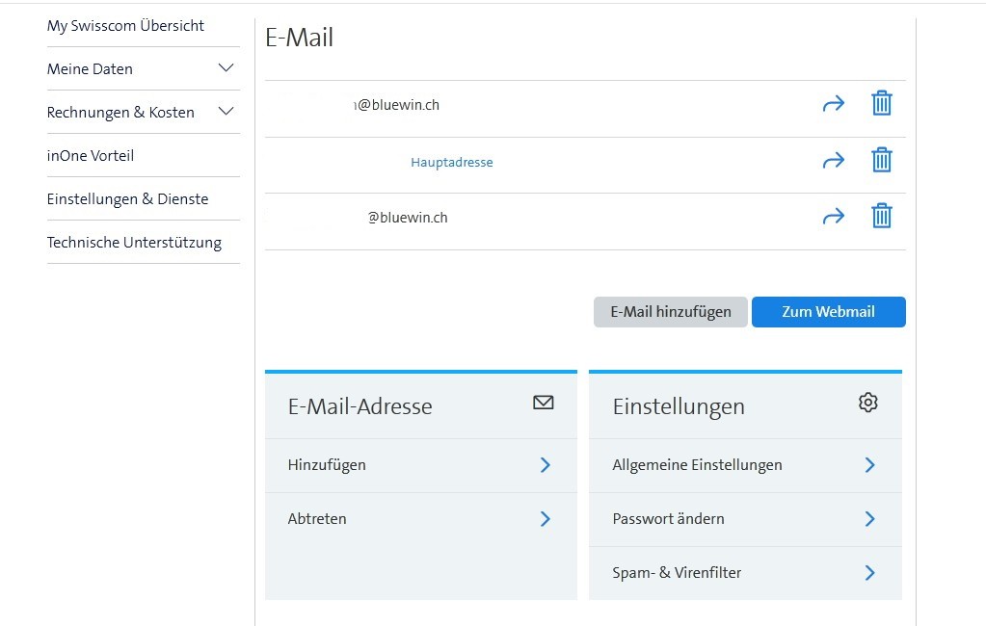The image size is (986, 626).
Task: Remove the last @bluewin.ch address via trash icon
Action: pyautogui.click(x=881, y=216)
